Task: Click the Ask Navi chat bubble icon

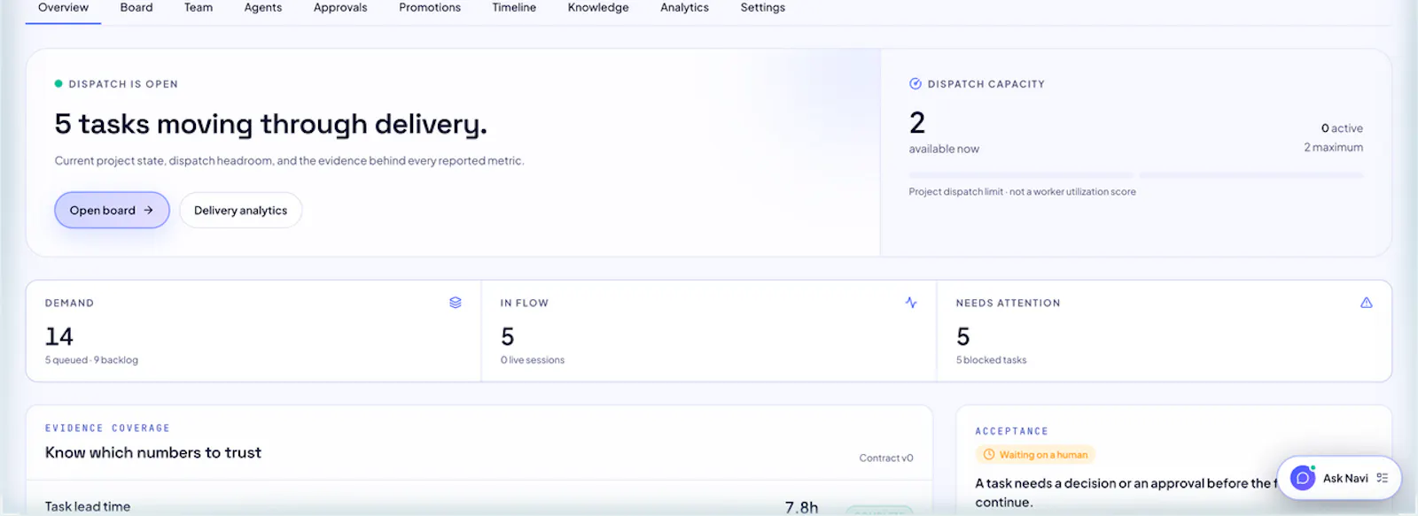Action: [1303, 478]
